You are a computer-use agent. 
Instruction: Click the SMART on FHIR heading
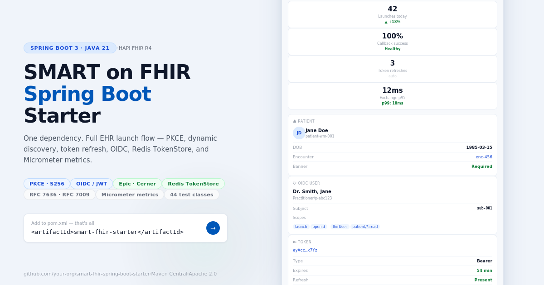[107, 72]
